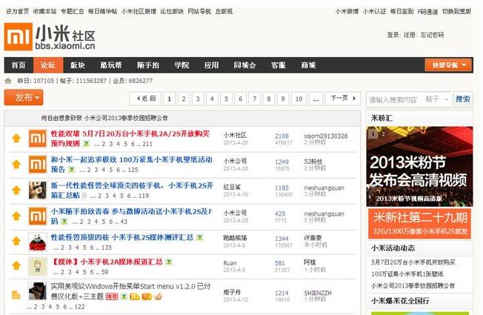Viewport: 483px width, 315px height.
Task: Open the 版块 nav tab
Action: pyautogui.click(x=78, y=65)
